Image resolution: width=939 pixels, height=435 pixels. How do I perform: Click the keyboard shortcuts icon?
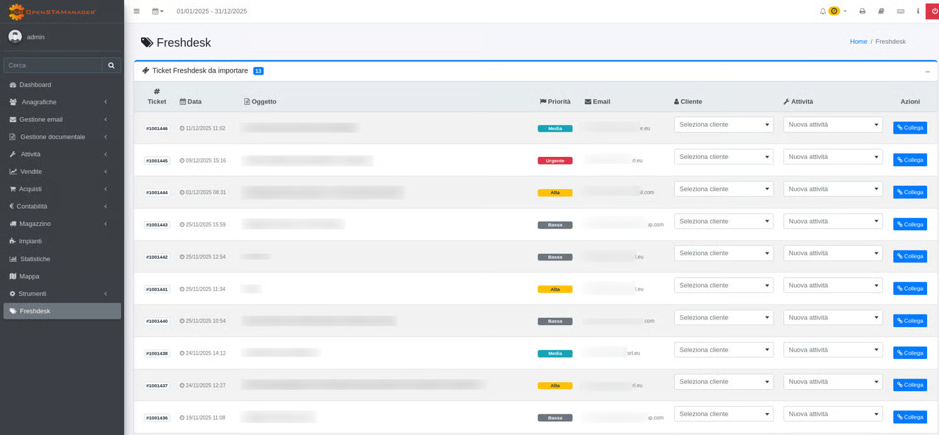(x=900, y=11)
